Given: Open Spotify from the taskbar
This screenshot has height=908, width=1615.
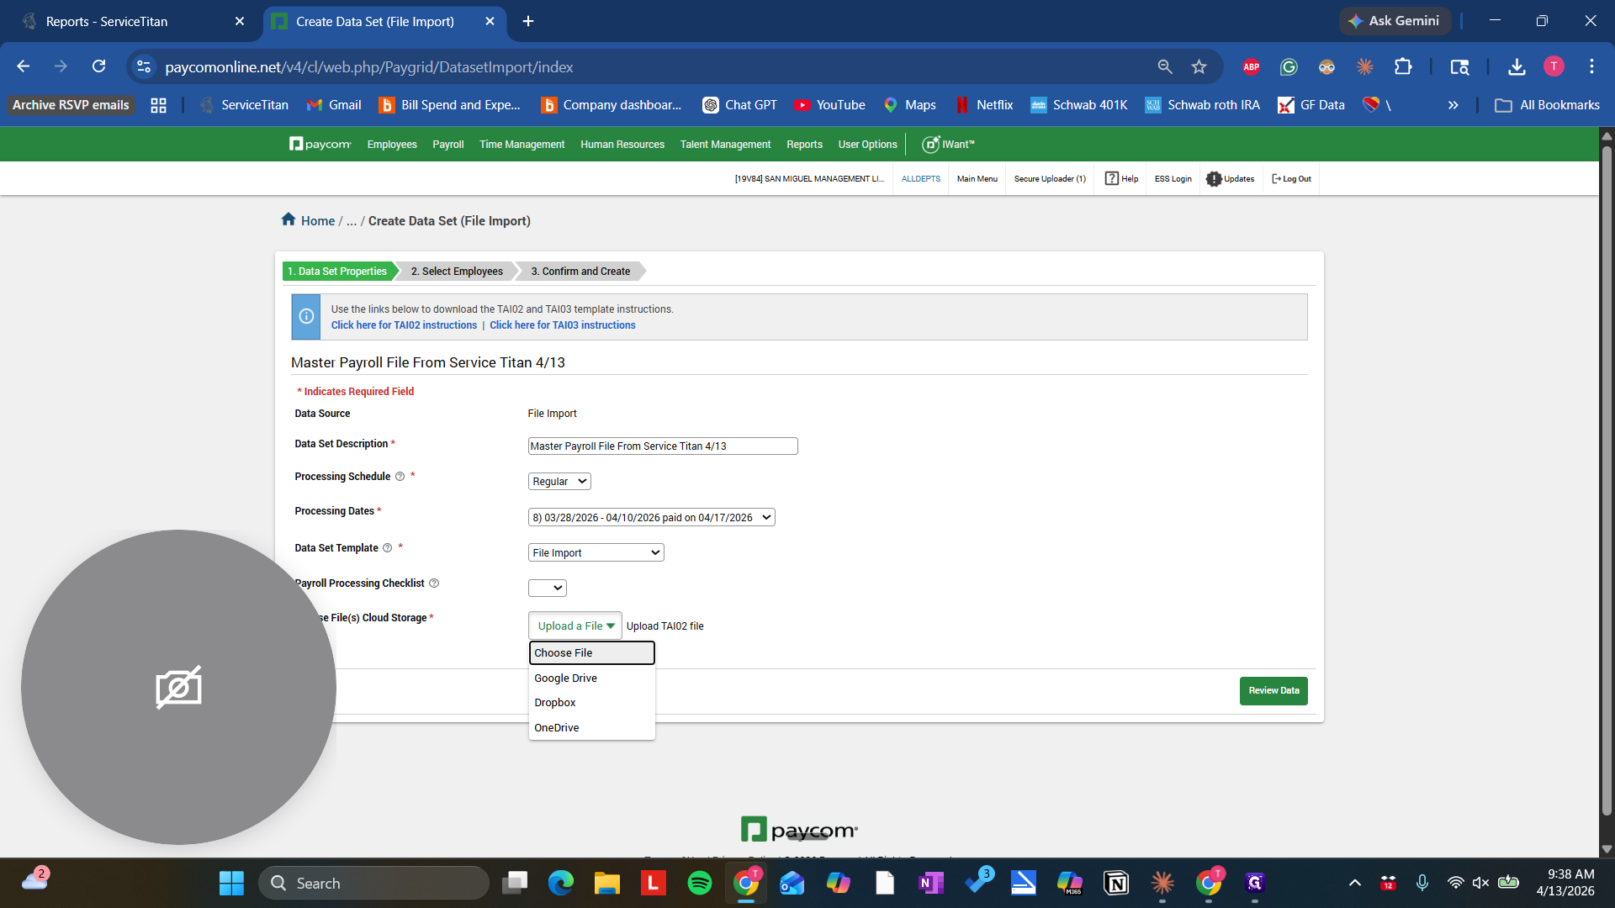Looking at the screenshot, I should coord(700,883).
